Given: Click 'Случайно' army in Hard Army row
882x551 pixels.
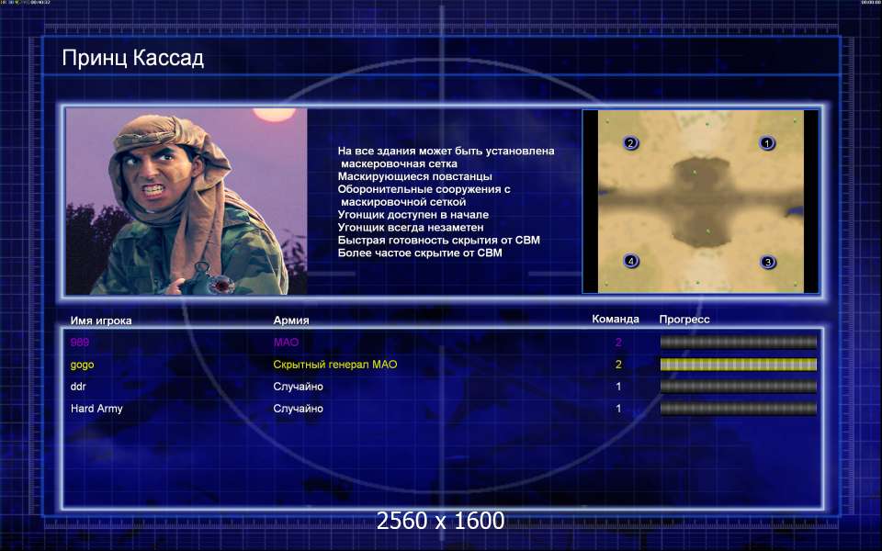Looking at the screenshot, I should (298, 408).
